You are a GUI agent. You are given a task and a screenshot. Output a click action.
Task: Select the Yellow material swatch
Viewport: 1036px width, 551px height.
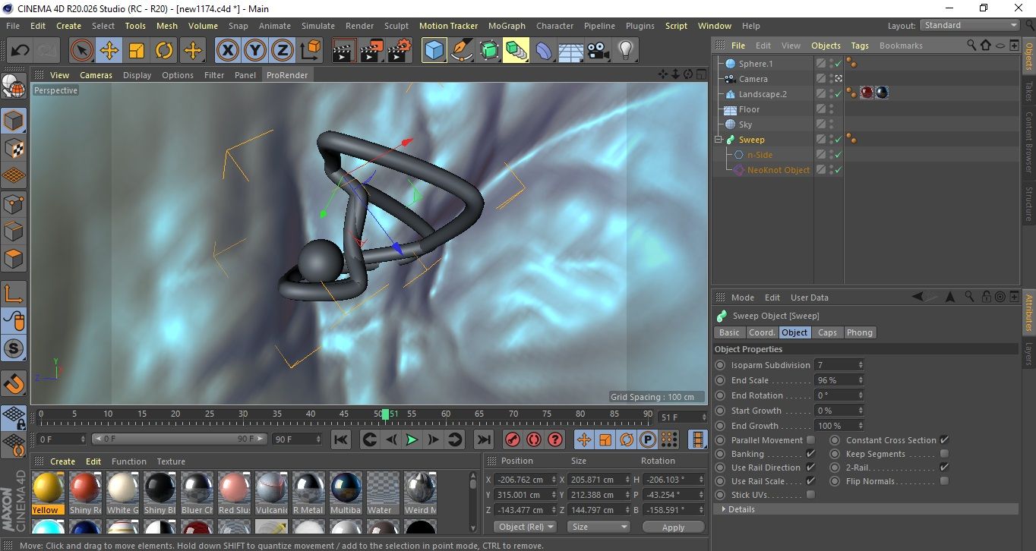point(49,493)
